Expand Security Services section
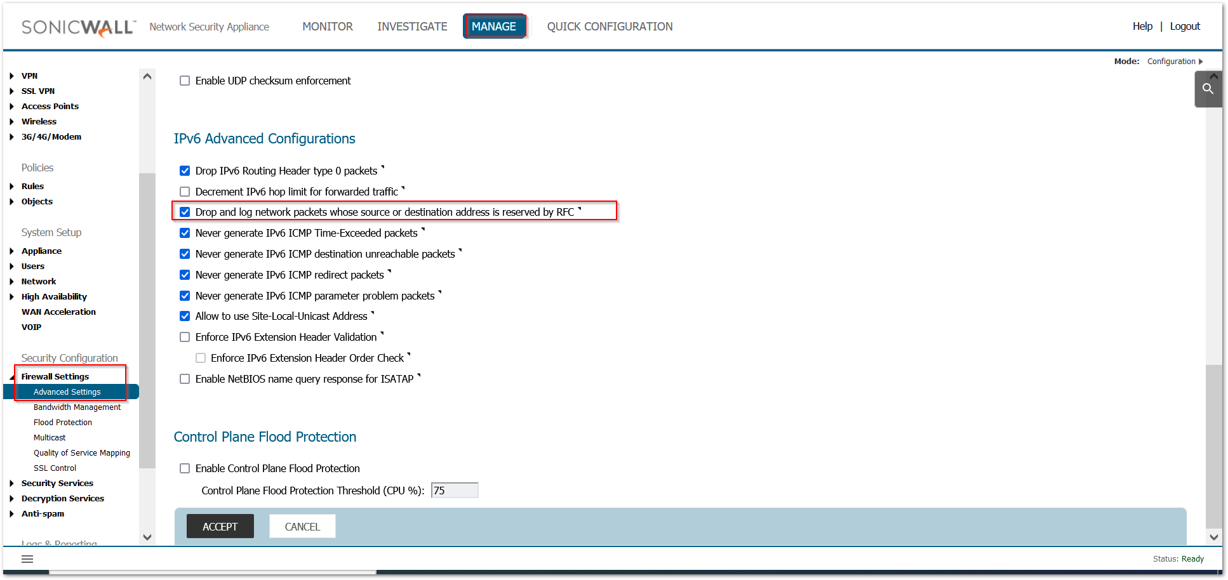 (x=12, y=483)
